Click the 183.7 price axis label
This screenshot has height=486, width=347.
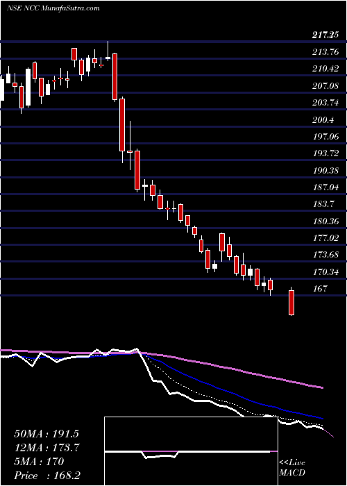(323, 205)
